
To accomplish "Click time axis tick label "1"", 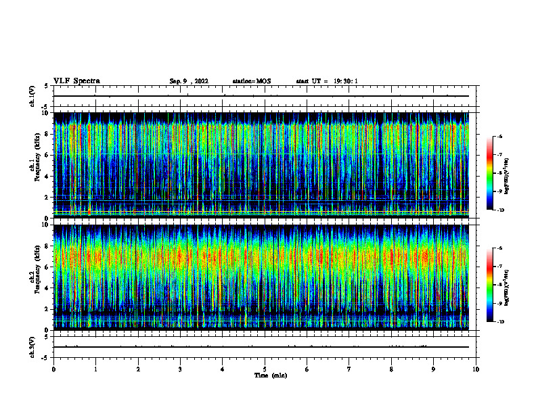I will (x=96, y=369).
